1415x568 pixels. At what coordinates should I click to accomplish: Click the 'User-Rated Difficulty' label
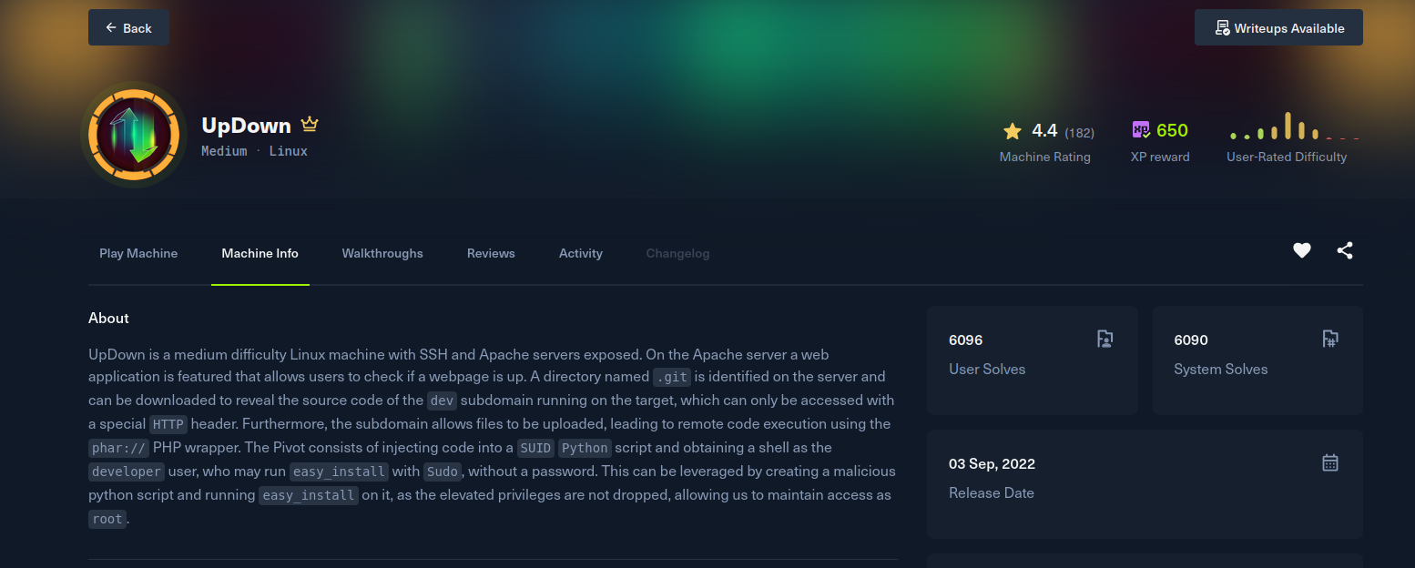1287,157
